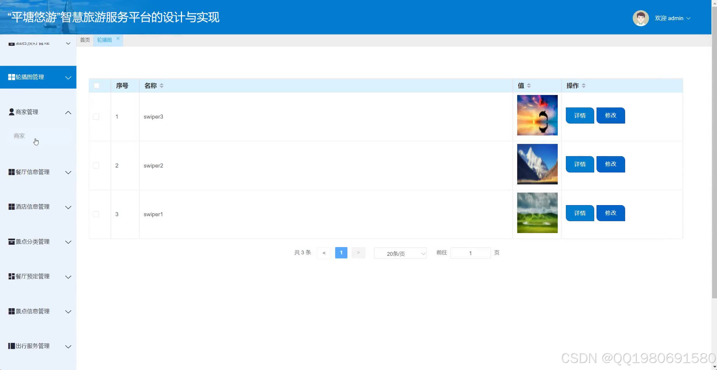717x370 pixels.
Task: Click the 餐厅信息管理 sidebar icon
Action: coord(11,172)
